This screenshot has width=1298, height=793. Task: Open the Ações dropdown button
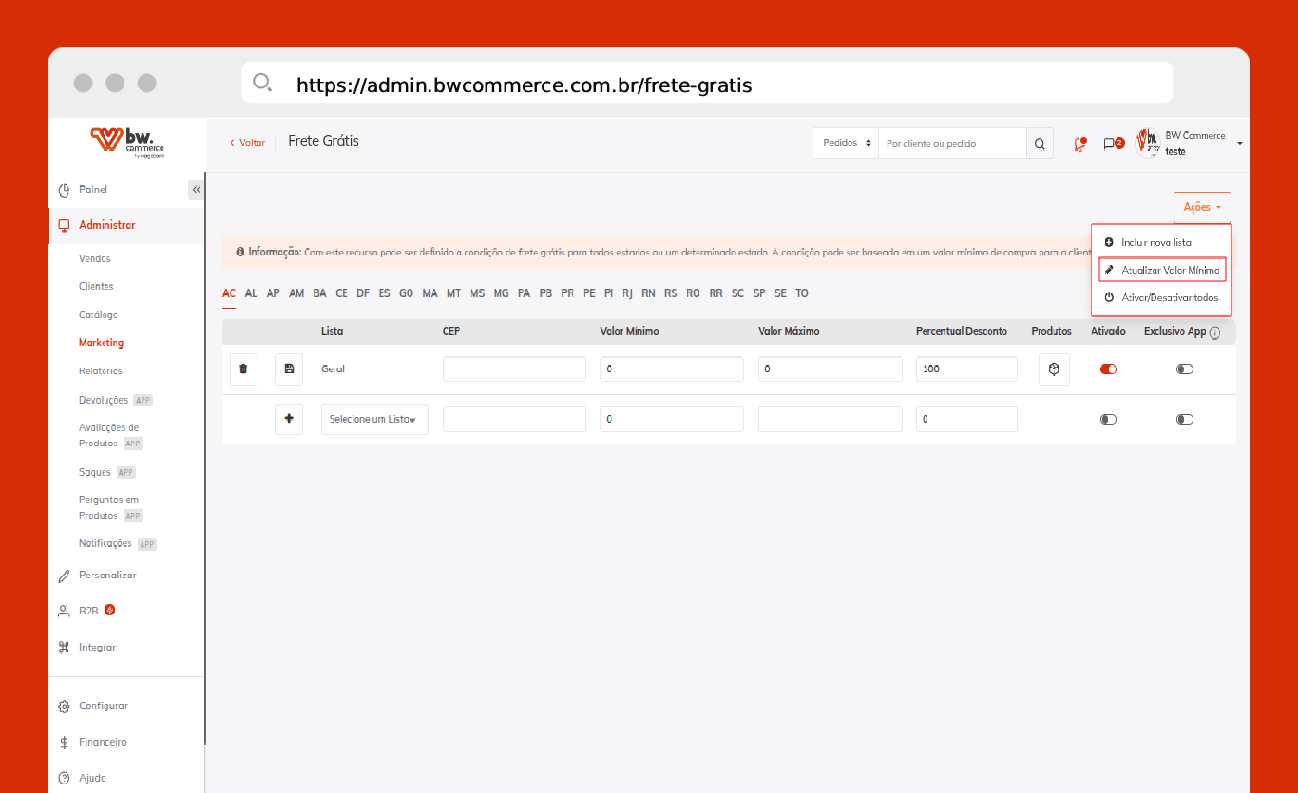(1202, 207)
